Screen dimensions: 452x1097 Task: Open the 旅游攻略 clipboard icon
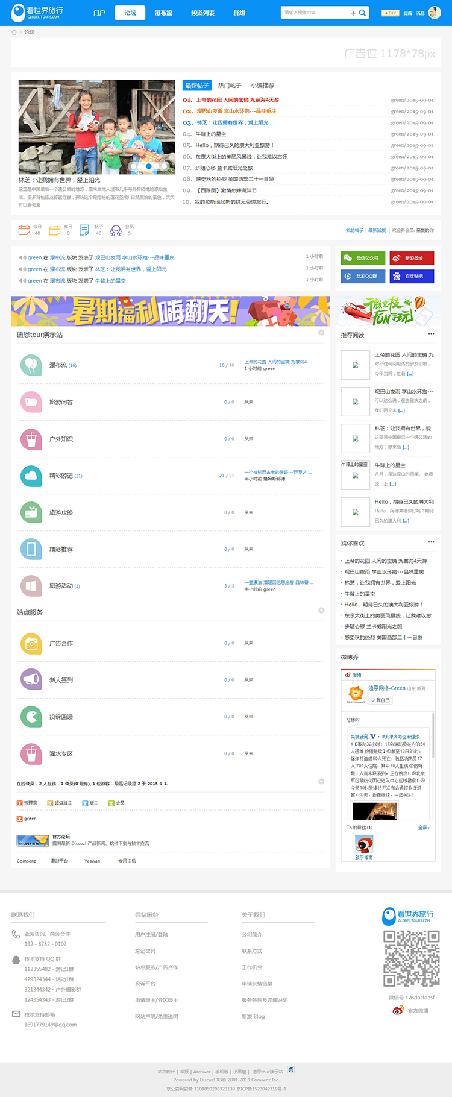[x=31, y=512]
